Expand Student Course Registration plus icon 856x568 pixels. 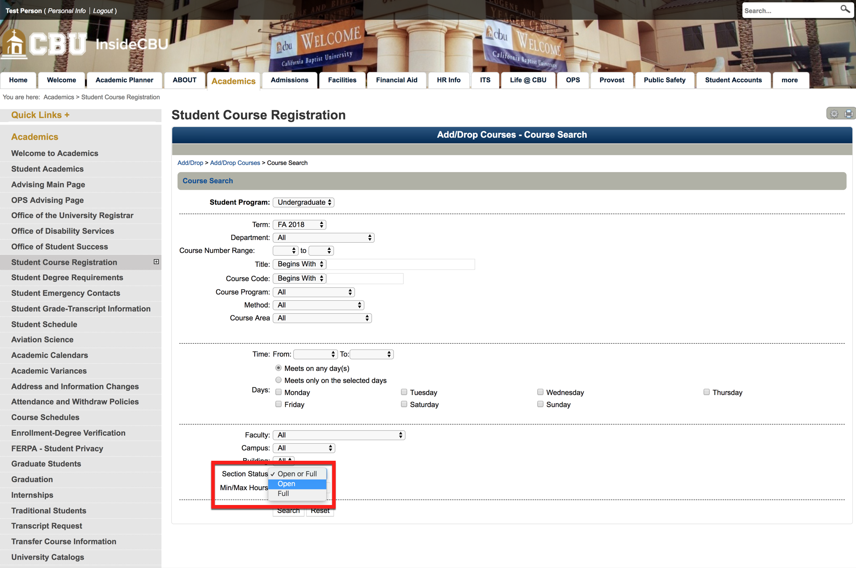click(x=156, y=262)
